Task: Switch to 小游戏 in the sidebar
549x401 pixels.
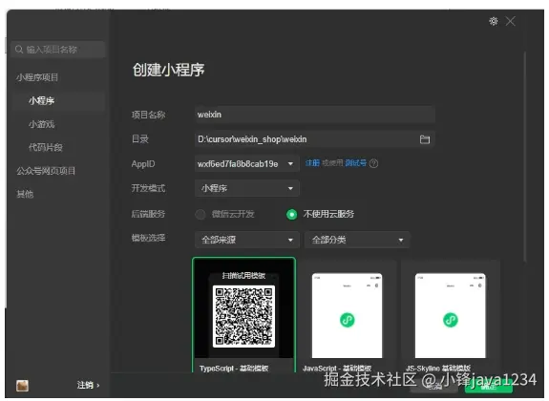Action: [x=42, y=124]
